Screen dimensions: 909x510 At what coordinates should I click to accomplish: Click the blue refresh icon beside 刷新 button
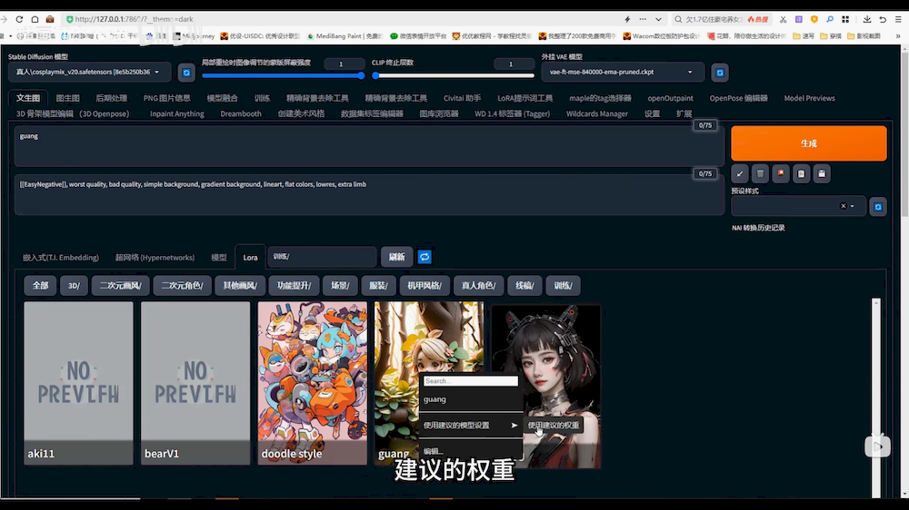425,258
